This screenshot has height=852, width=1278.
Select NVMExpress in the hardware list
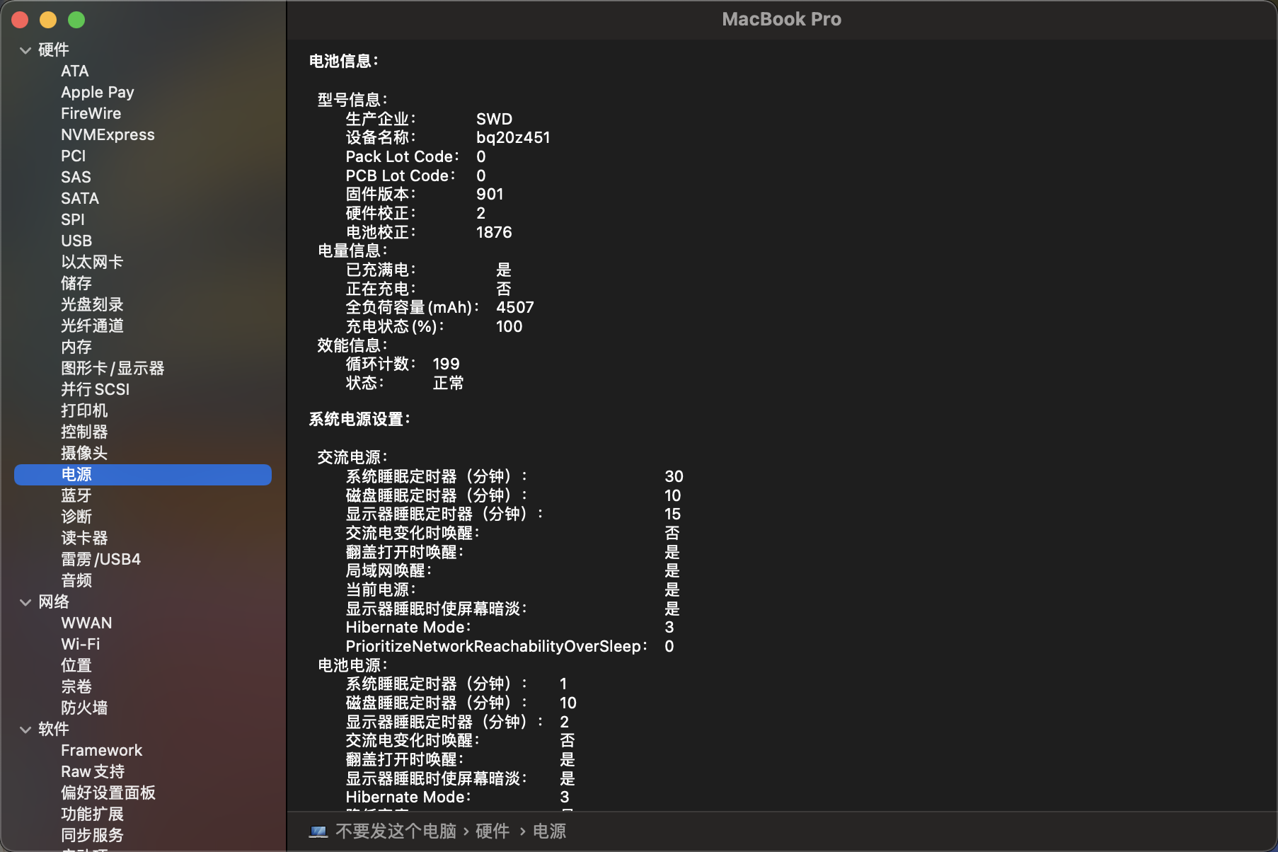click(x=108, y=135)
